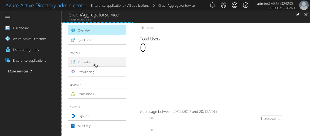Navigate to Enterprise applications - All applications breadcrumb
310x136 pixels.
point(120,5)
